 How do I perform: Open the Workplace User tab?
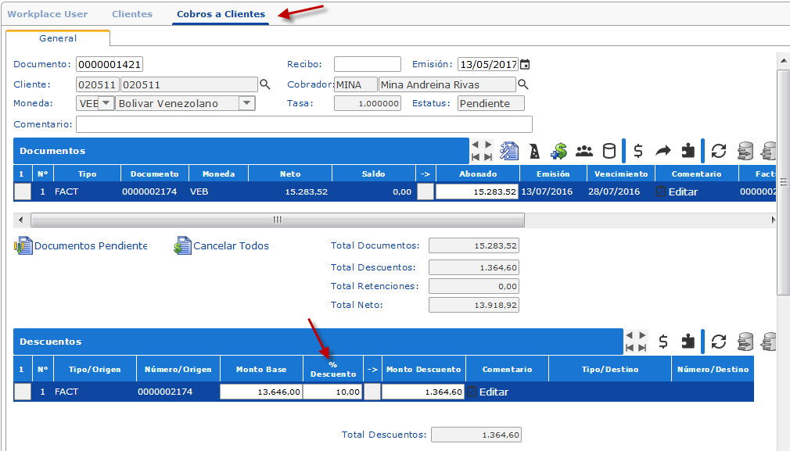point(48,14)
